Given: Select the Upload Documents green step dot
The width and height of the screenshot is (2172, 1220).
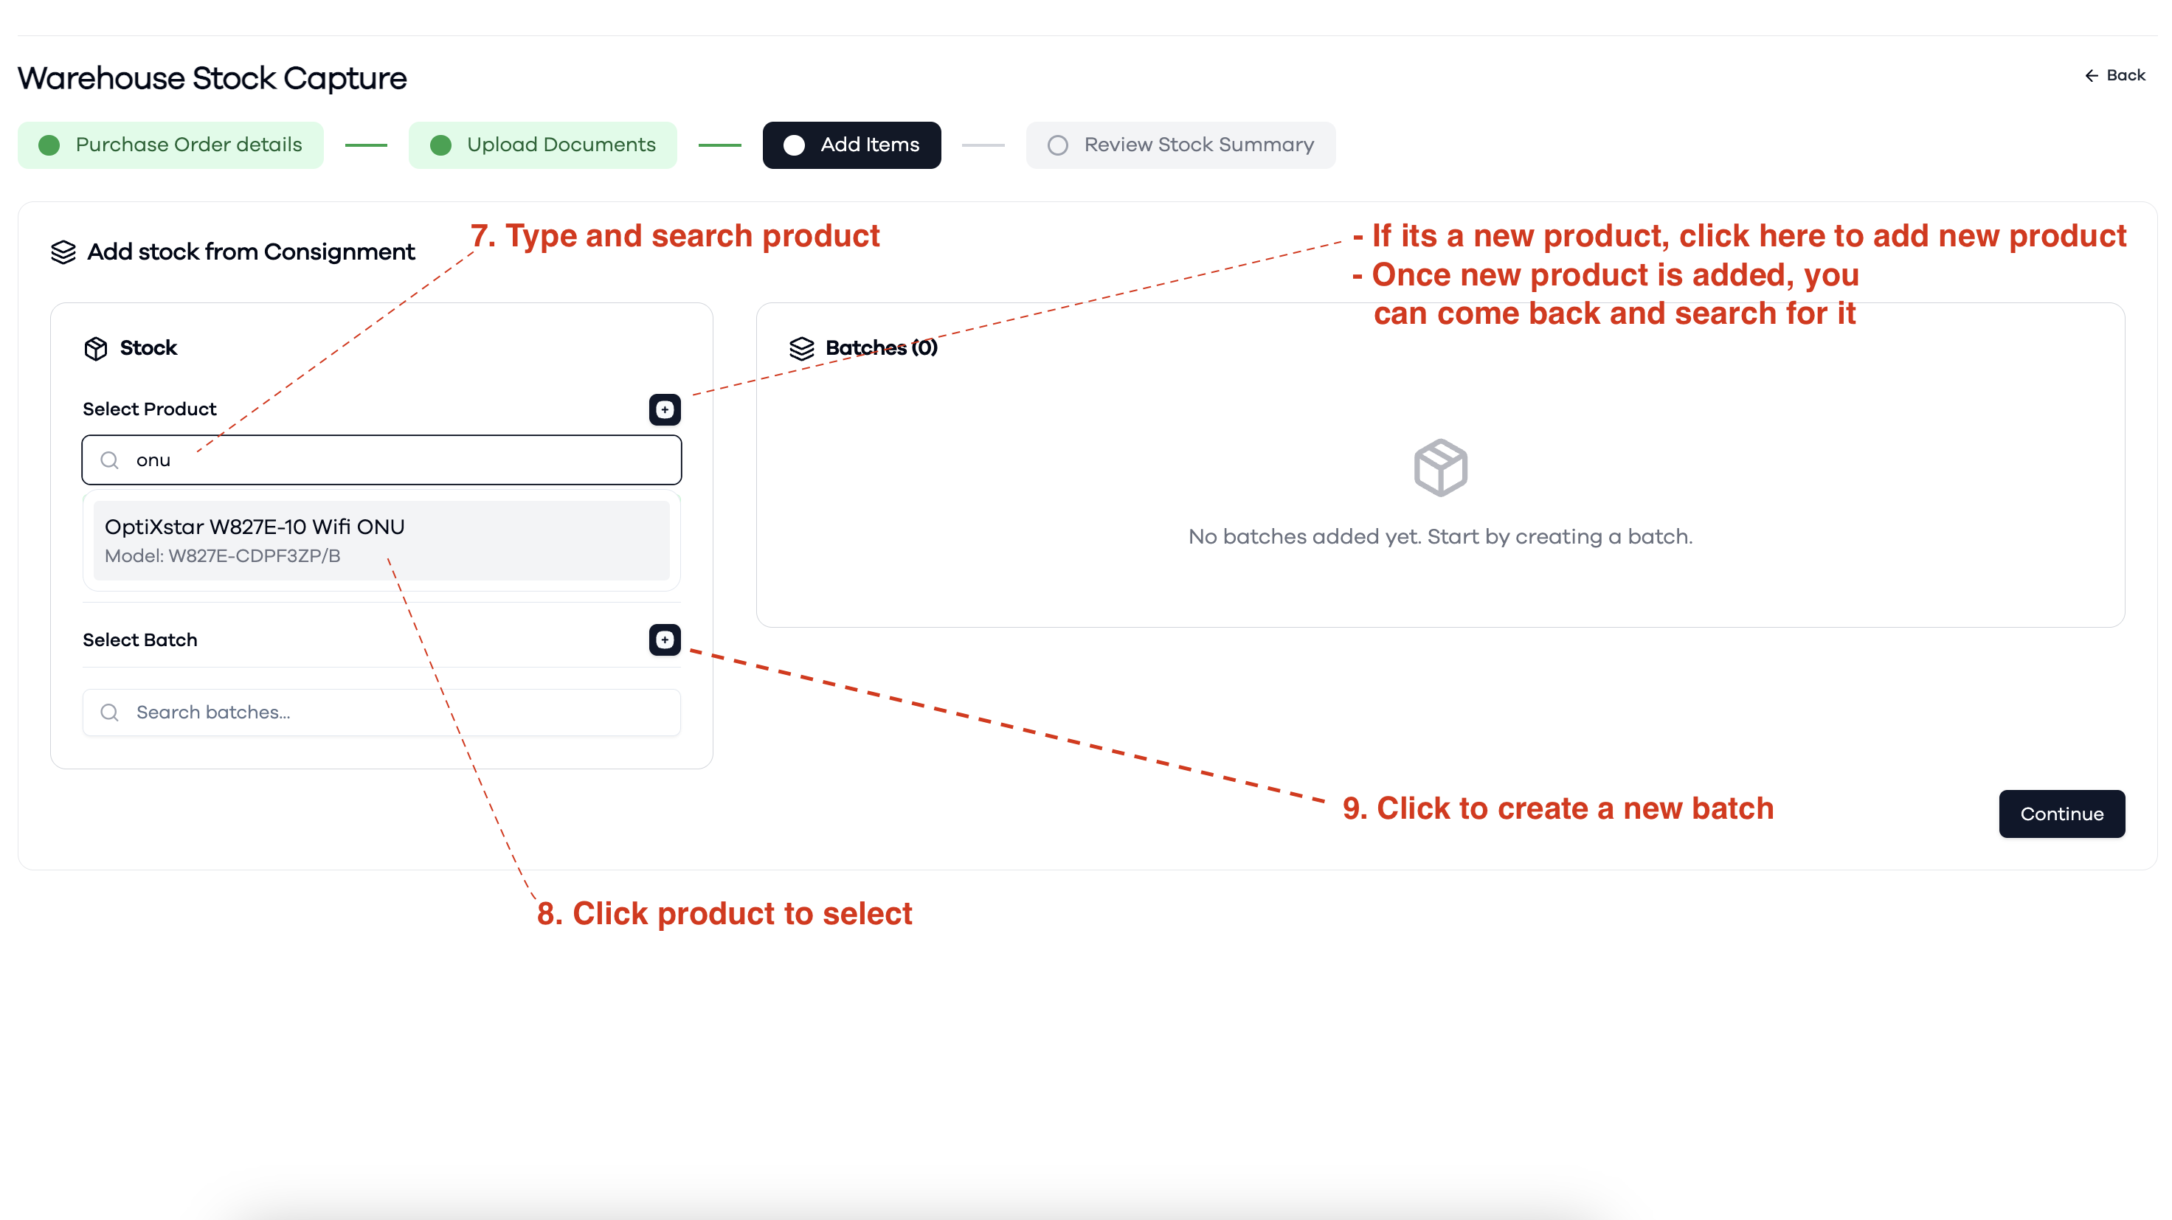Looking at the screenshot, I should tap(440, 145).
